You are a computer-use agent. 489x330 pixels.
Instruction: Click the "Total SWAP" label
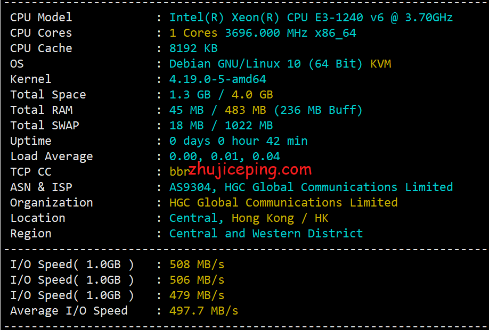[45, 126]
